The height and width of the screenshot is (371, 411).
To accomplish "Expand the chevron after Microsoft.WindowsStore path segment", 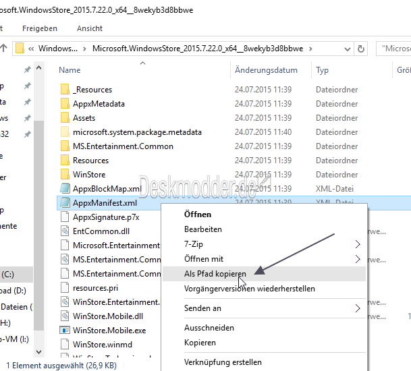I will [310, 49].
